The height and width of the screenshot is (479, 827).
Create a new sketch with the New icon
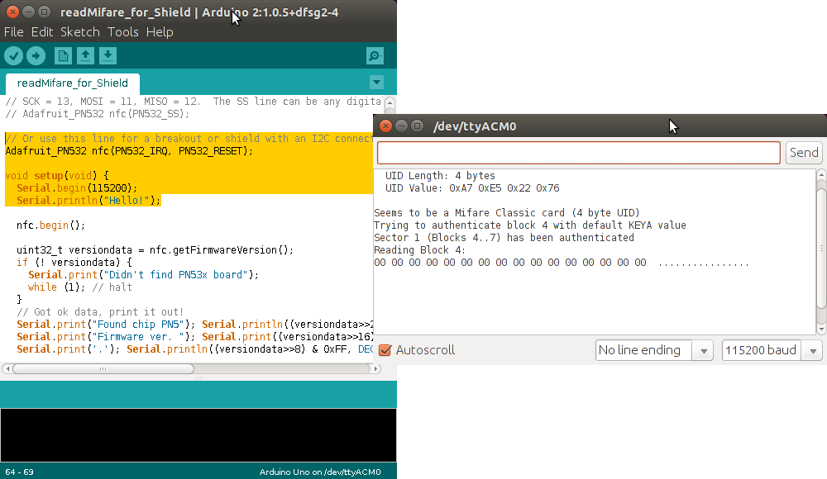coord(63,55)
